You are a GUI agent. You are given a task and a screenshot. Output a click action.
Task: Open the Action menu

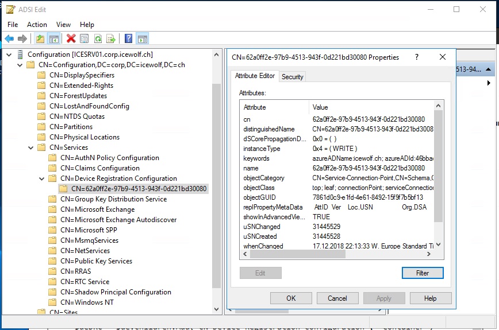click(x=37, y=25)
